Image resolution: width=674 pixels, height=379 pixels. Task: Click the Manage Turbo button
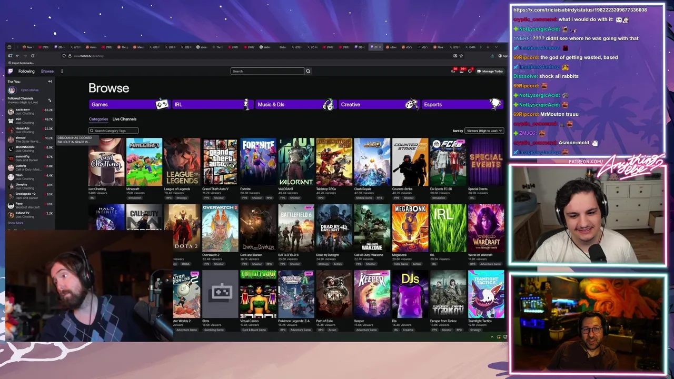(x=490, y=71)
